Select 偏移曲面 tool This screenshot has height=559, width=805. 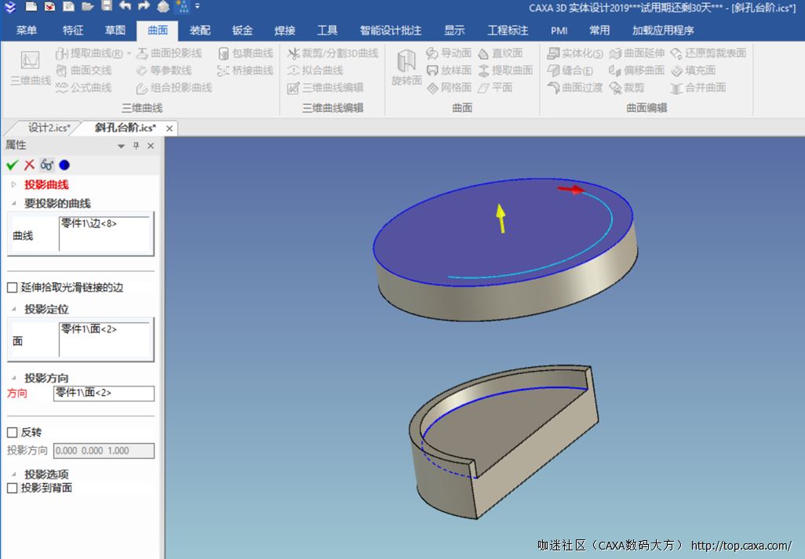pos(636,71)
